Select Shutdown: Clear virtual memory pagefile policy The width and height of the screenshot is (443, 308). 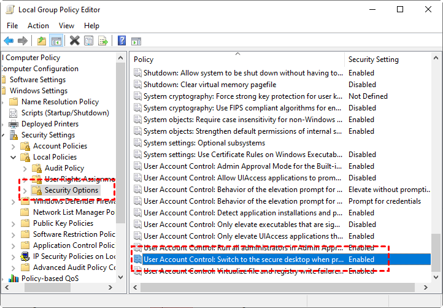[x=210, y=85]
